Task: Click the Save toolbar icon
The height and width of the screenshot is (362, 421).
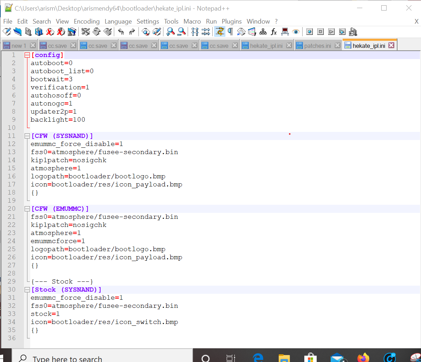Action: tap(28, 32)
